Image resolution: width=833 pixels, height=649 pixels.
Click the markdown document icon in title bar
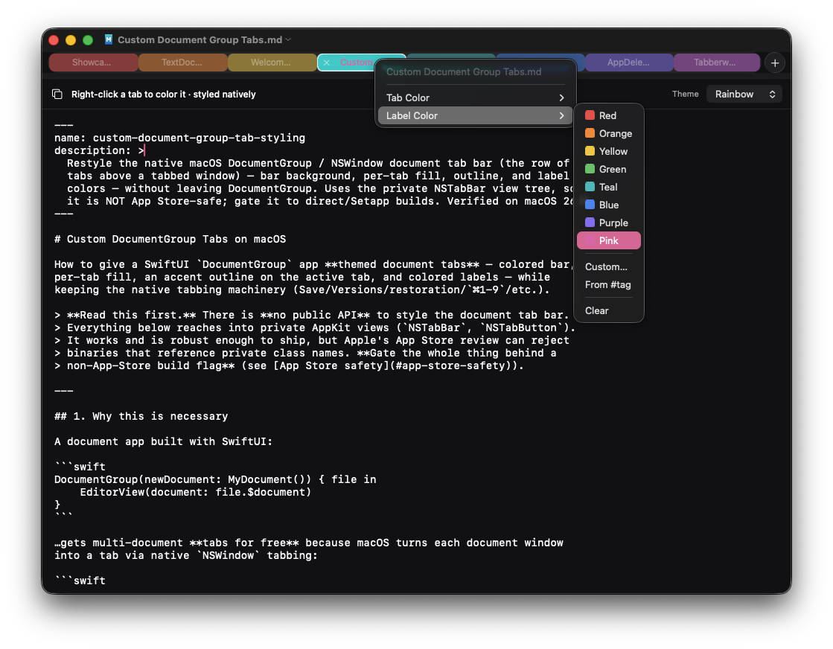click(109, 39)
